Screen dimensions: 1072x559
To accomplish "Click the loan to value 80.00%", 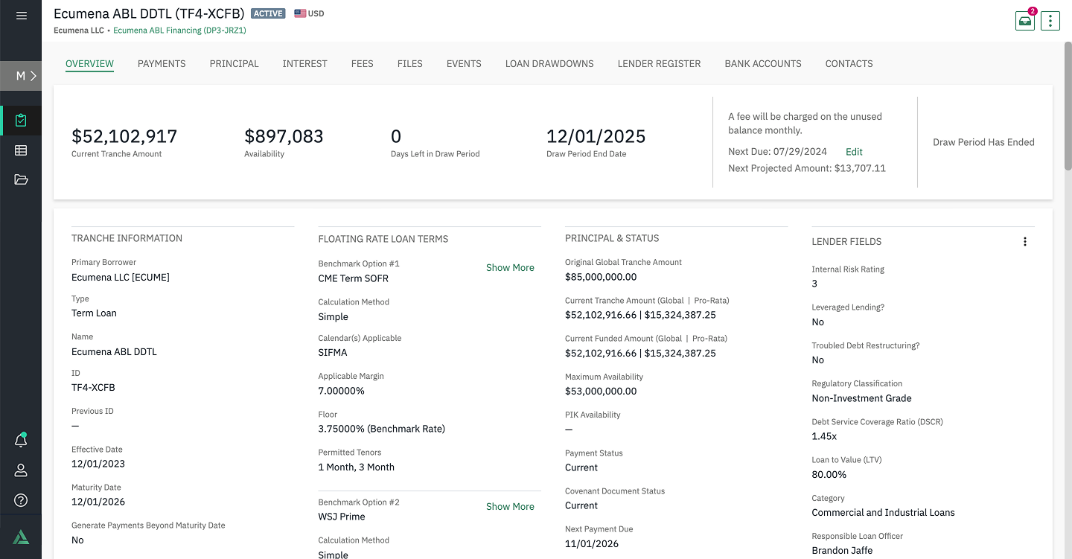I will click(x=829, y=474).
